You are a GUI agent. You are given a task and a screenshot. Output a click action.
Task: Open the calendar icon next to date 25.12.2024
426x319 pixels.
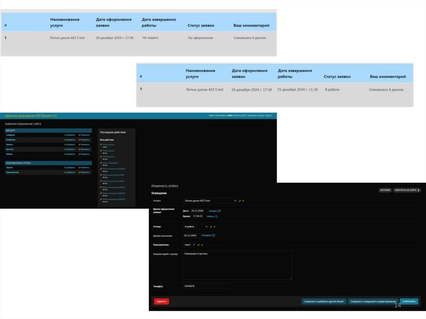(213, 235)
